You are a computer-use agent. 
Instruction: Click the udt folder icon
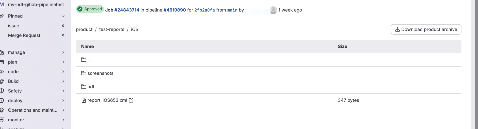pyautogui.click(x=84, y=87)
